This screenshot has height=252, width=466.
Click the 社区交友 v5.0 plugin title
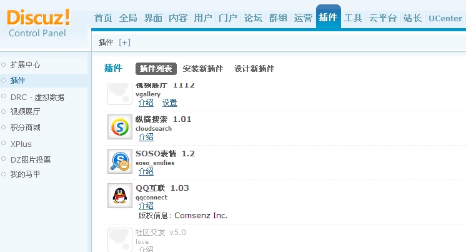[161, 233]
